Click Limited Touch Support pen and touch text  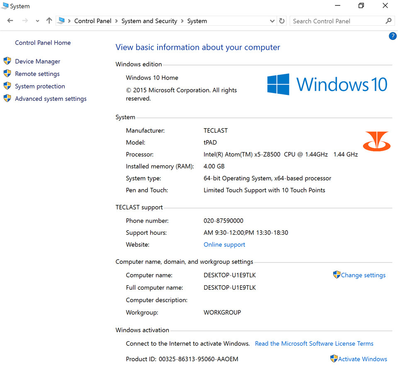[264, 190]
